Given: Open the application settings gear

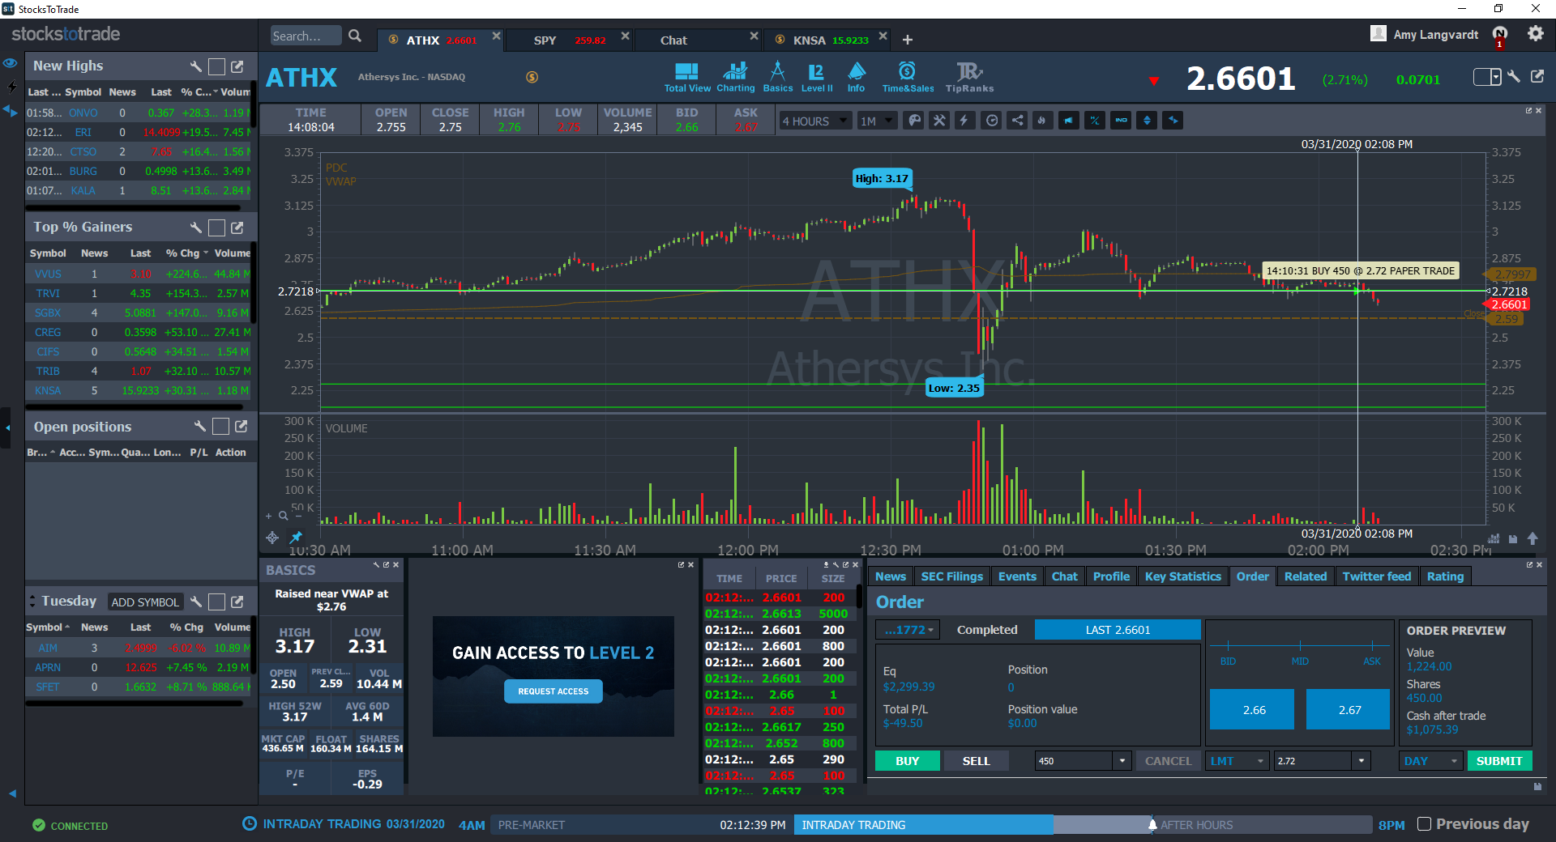Looking at the screenshot, I should pos(1536,34).
